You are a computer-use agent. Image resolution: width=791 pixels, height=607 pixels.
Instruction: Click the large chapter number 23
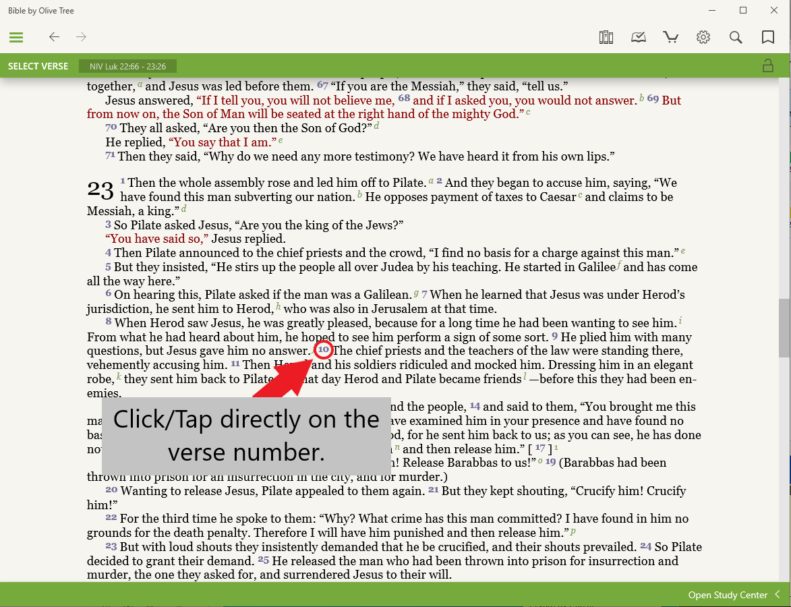pyautogui.click(x=100, y=190)
